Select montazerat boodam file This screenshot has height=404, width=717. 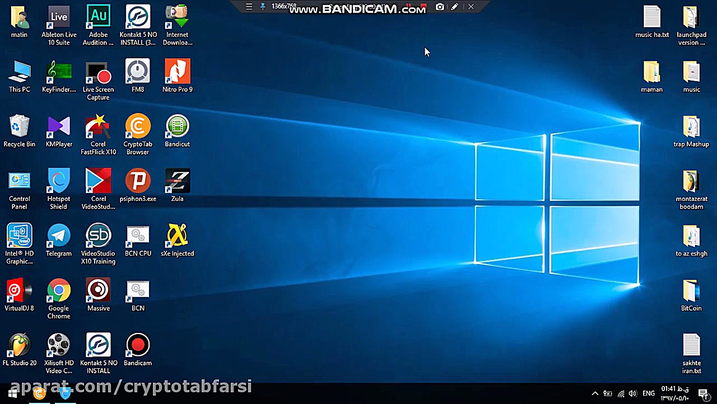click(691, 190)
